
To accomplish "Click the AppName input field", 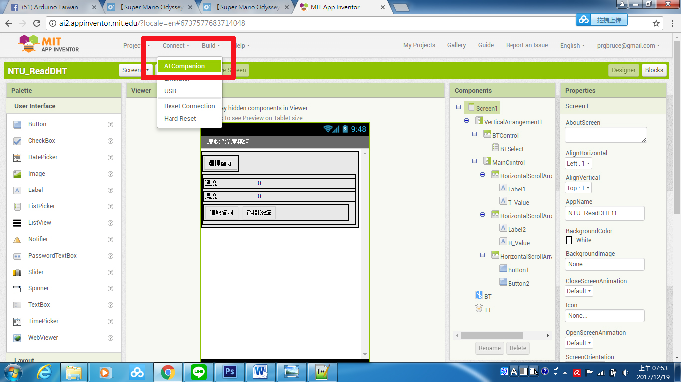I will point(605,213).
